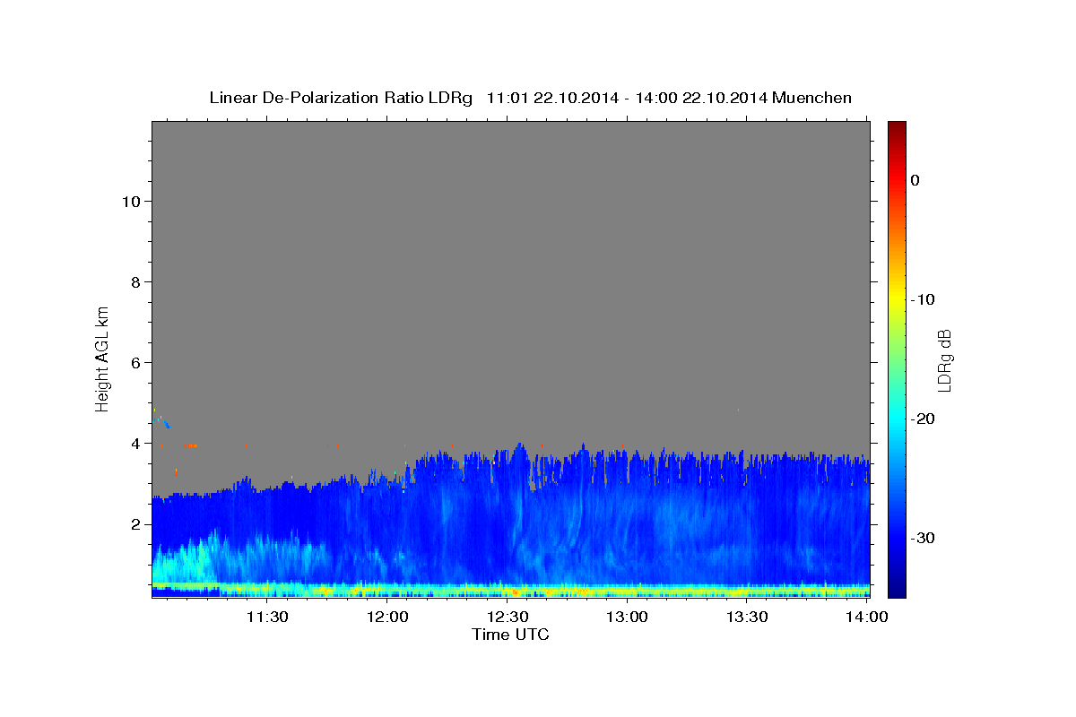
Task: Click the colorbar value label -30
Action: (922, 538)
